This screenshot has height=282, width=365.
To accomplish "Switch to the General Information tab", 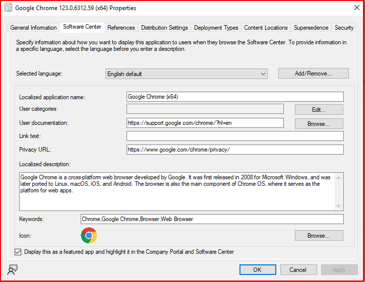I will tap(33, 28).
